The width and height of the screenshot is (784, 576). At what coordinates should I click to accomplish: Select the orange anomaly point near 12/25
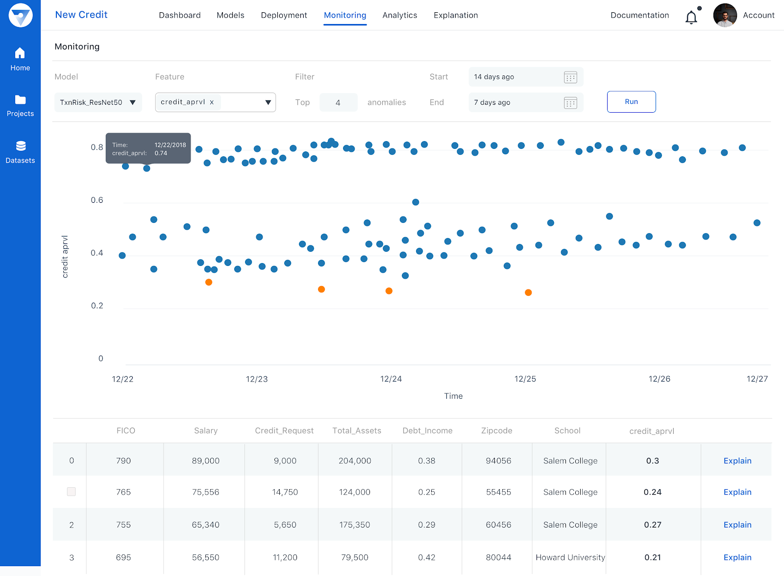coord(528,292)
